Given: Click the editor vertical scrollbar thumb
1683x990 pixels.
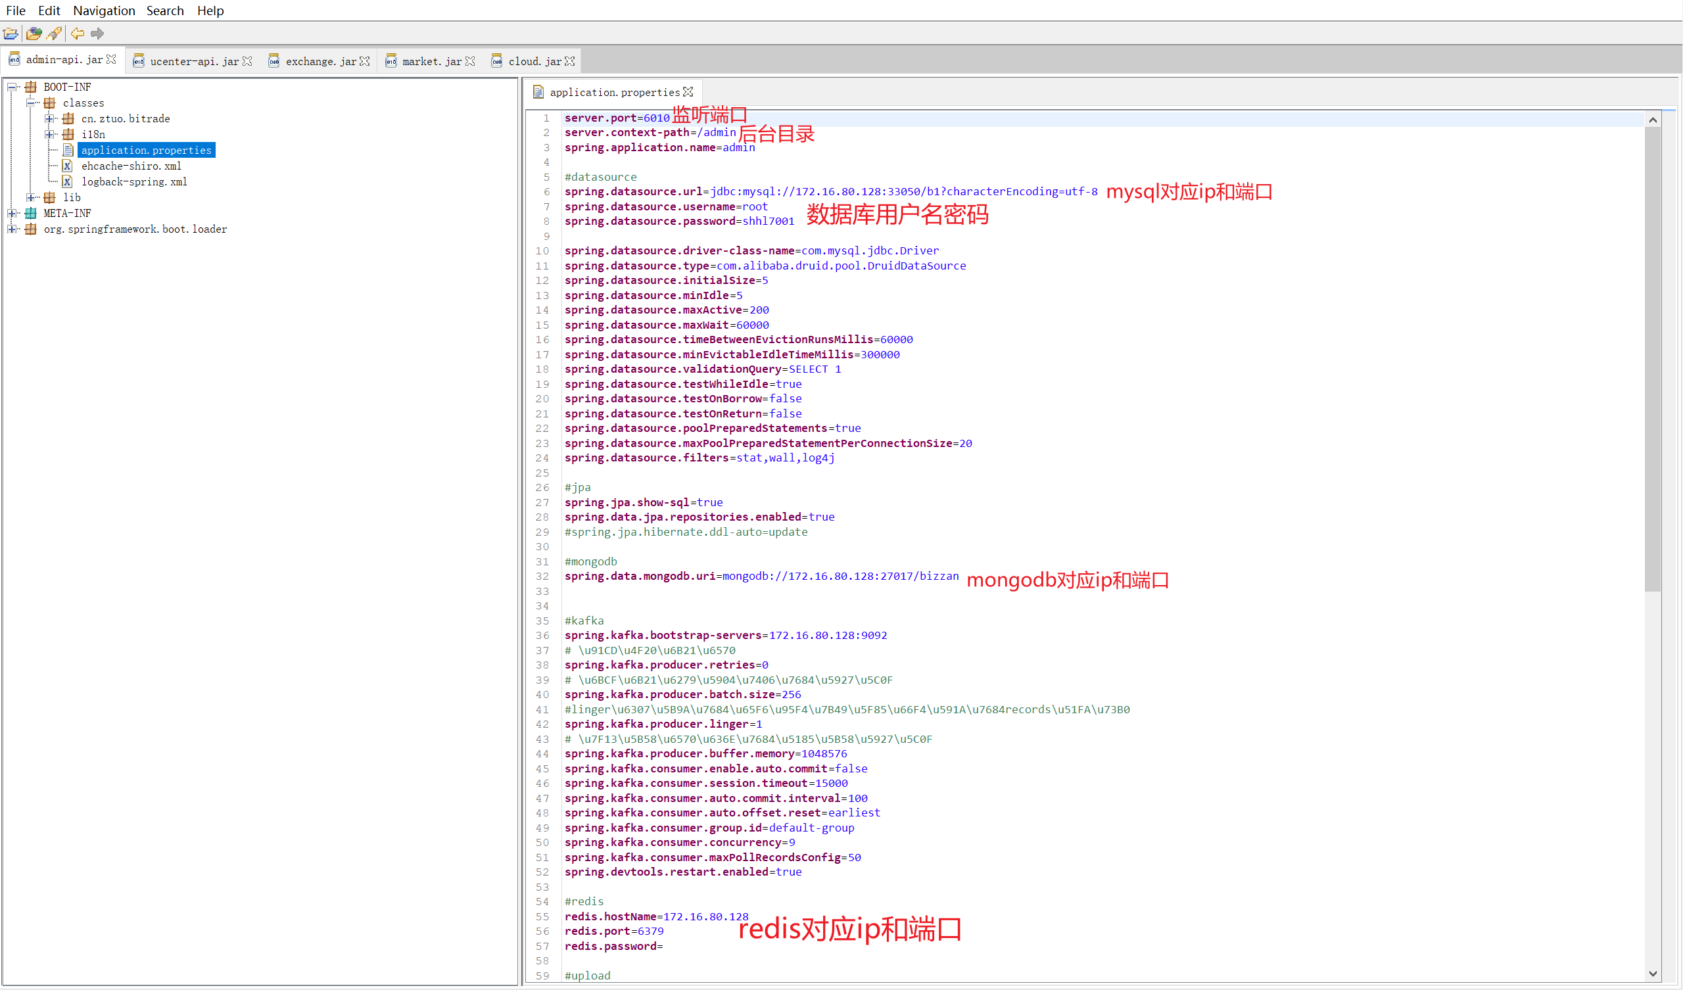Looking at the screenshot, I should [1653, 360].
